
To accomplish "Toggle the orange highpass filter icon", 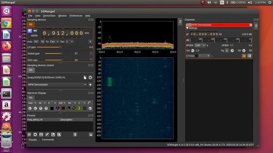I will coord(244,56).
